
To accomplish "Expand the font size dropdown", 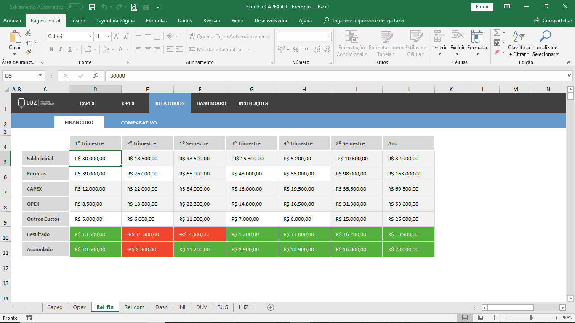I will pyautogui.click(x=108, y=37).
